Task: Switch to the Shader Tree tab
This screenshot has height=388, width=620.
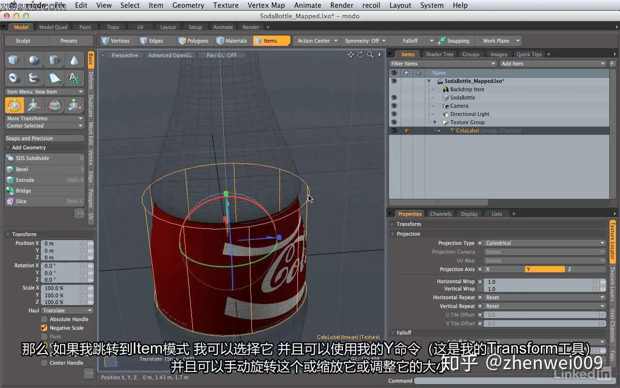Action: pyautogui.click(x=439, y=54)
